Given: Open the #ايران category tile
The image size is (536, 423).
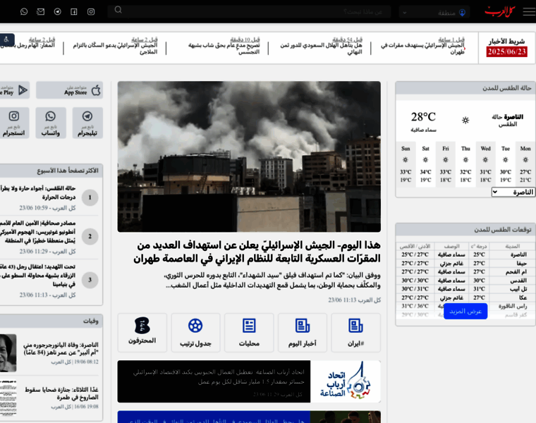Looking at the screenshot, I should point(355,333).
